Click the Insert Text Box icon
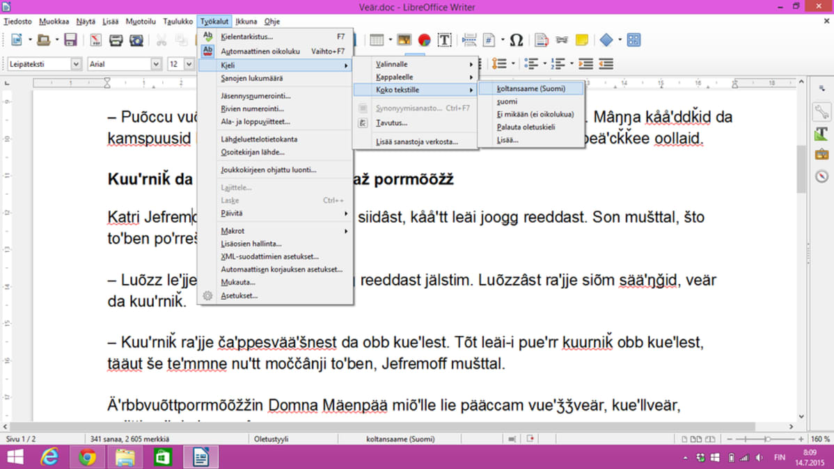Screen dimensions: 834x469 (444, 40)
